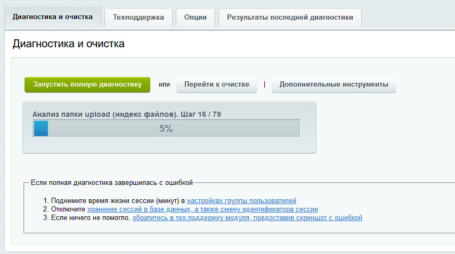Select the Диагностика и очистка tab

tap(52, 17)
